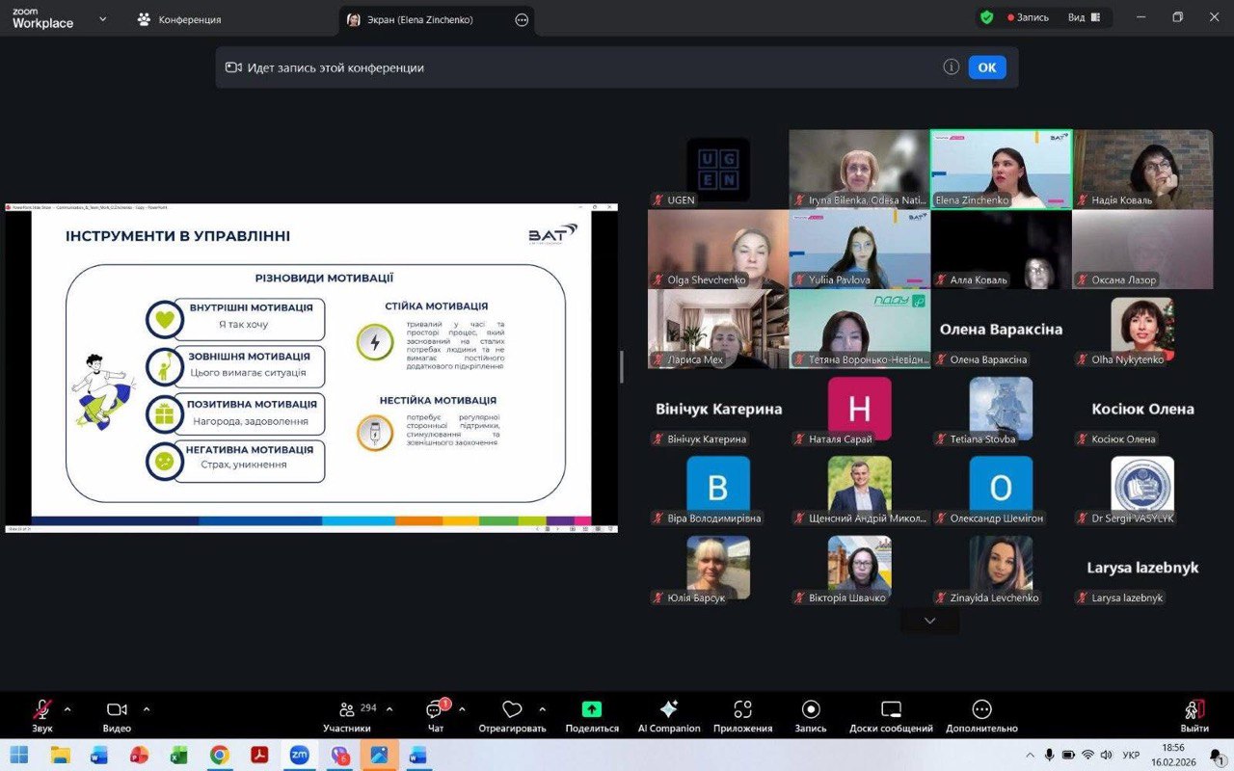
Task: Click the encryption green shield icon
Action: (x=986, y=17)
